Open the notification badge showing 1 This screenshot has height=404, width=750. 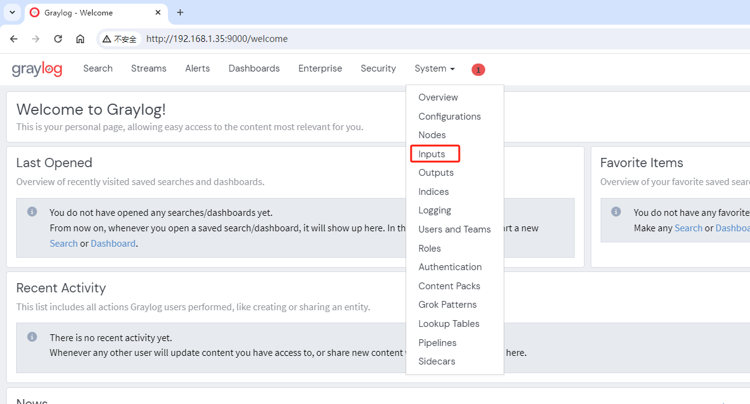pos(478,70)
